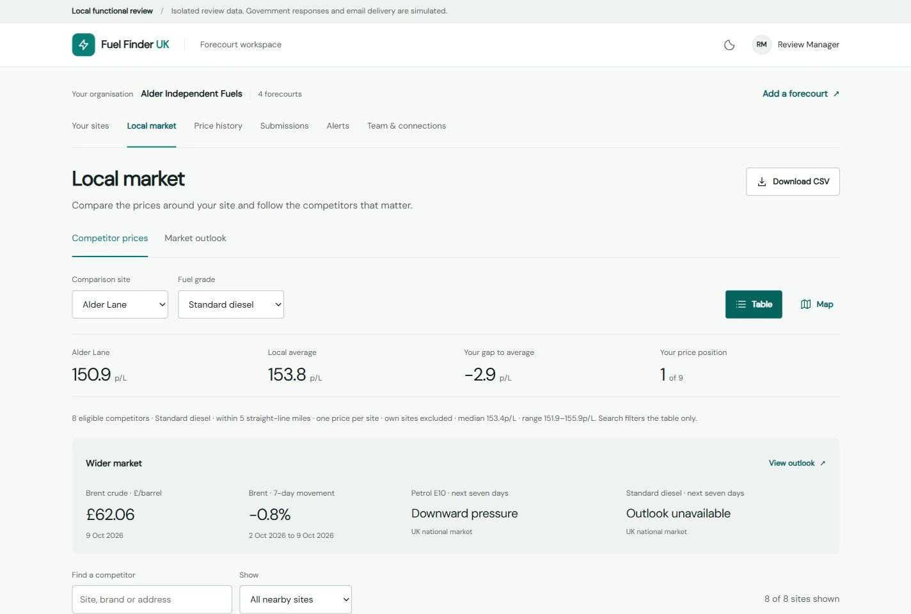Toggle dark mode moon icon

pos(729,45)
